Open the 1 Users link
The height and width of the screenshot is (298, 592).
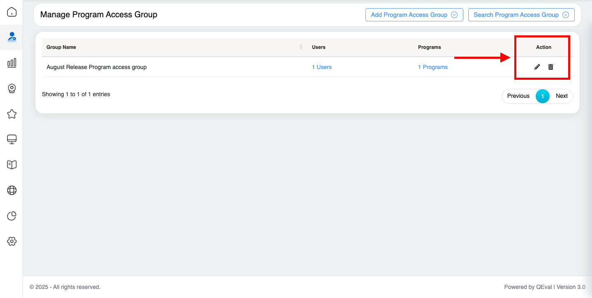coord(321,67)
